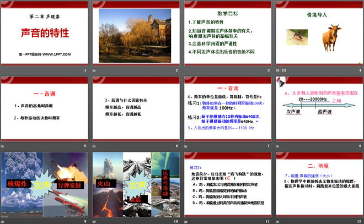The height and width of the screenshot is (224, 364).
Task: Click the animation star under slide 8
Action: (x=277, y=146)
